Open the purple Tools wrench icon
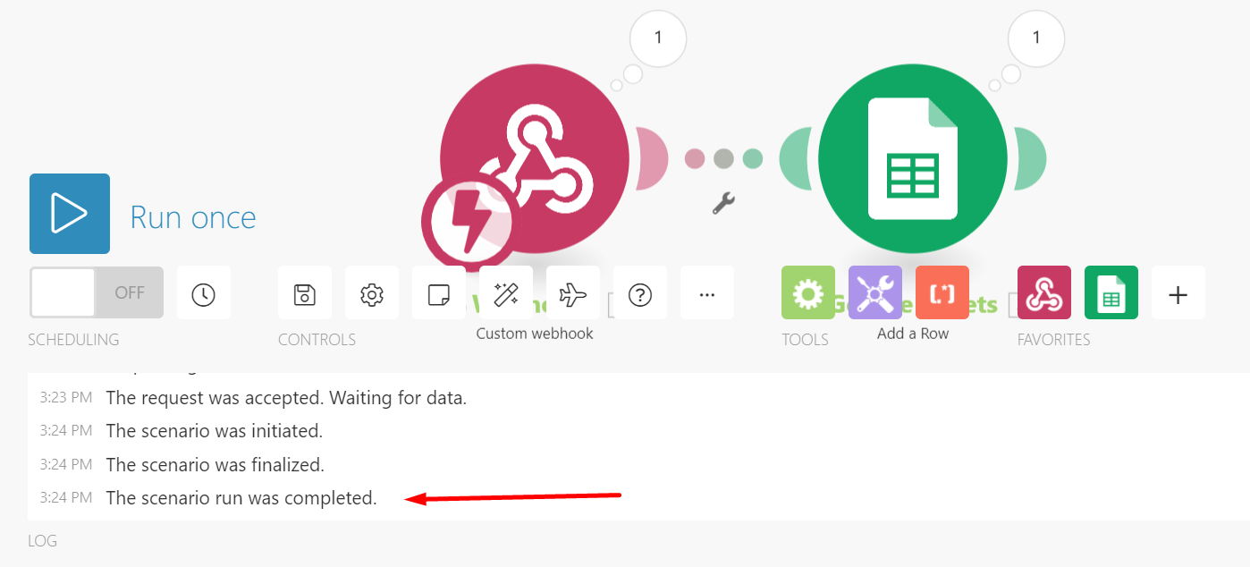1250x567 pixels. tap(875, 292)
